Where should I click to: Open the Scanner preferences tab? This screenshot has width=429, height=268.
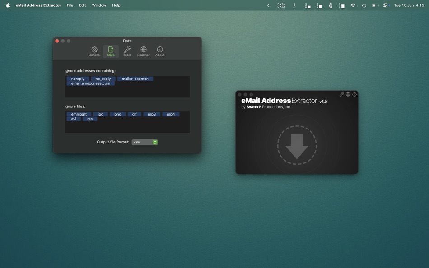tap(143, 51)
